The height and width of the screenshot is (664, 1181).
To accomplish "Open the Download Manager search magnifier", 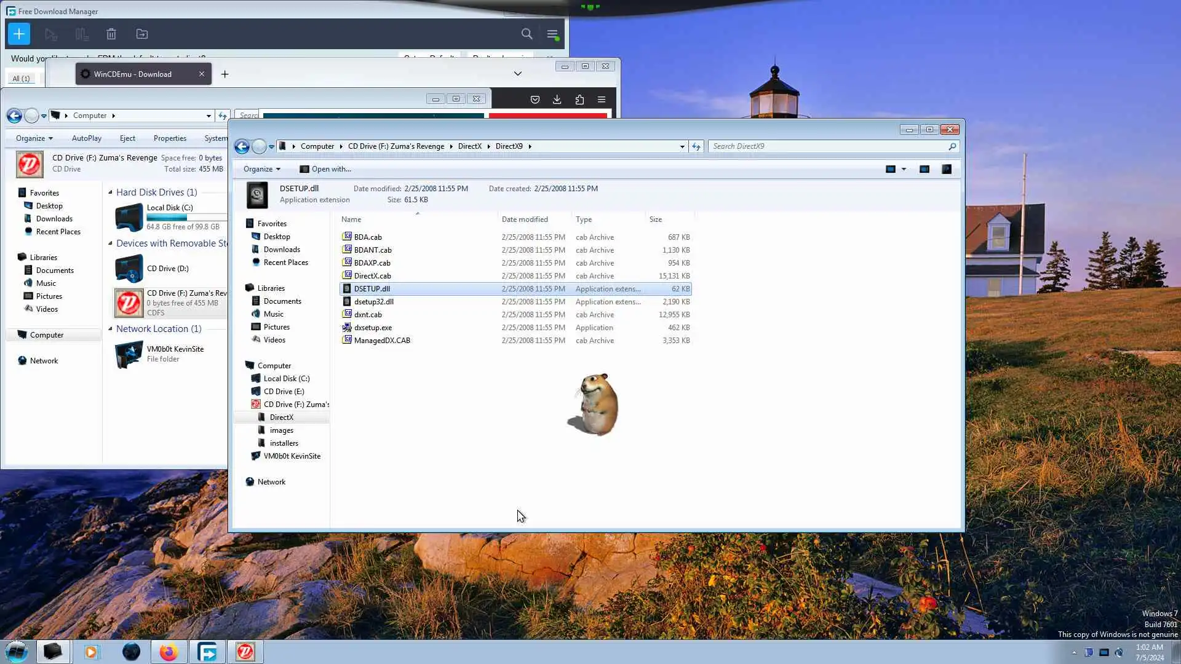I will (x=527, y=34).
